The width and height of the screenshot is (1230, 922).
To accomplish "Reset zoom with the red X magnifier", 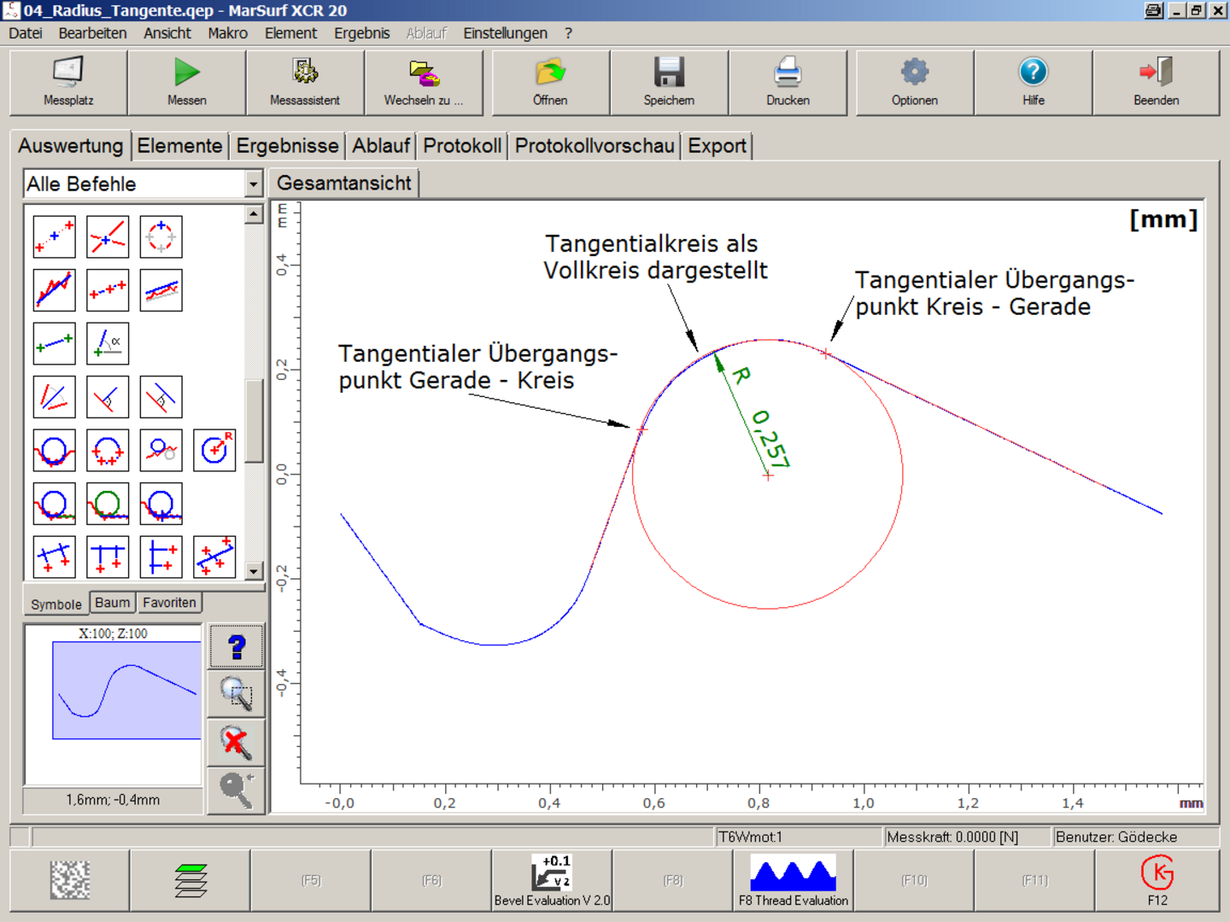I will coord(237,743).
